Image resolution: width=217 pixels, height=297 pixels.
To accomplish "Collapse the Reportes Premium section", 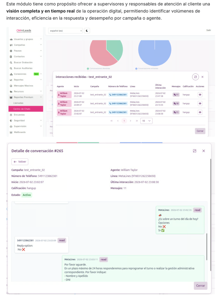I will point(26,97).
